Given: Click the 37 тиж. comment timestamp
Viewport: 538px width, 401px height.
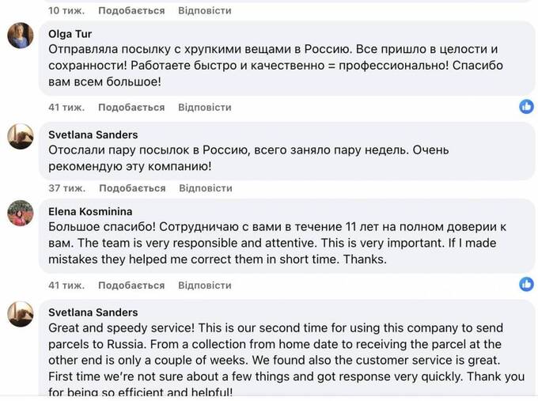Looking at the screenshot, I should click(66, 188).
